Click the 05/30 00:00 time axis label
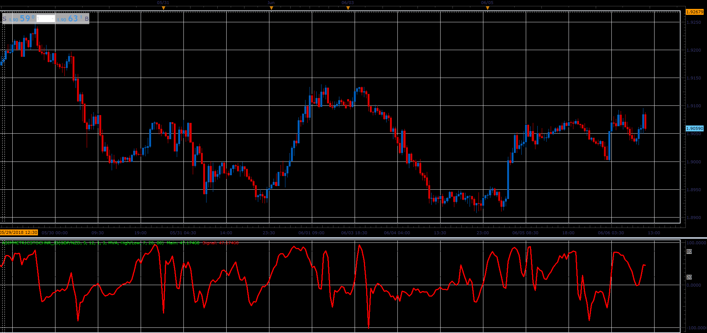Image resolution: width=707 pixels, height=333 pixels. coord(55,233)
